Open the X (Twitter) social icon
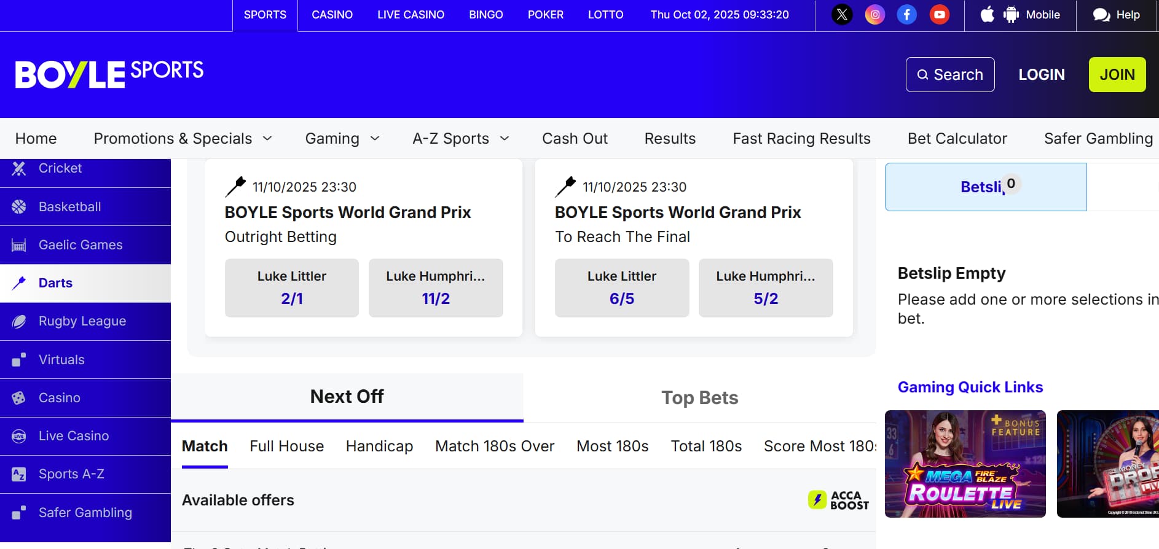The image size is (1159, 549). coord(842,15)
